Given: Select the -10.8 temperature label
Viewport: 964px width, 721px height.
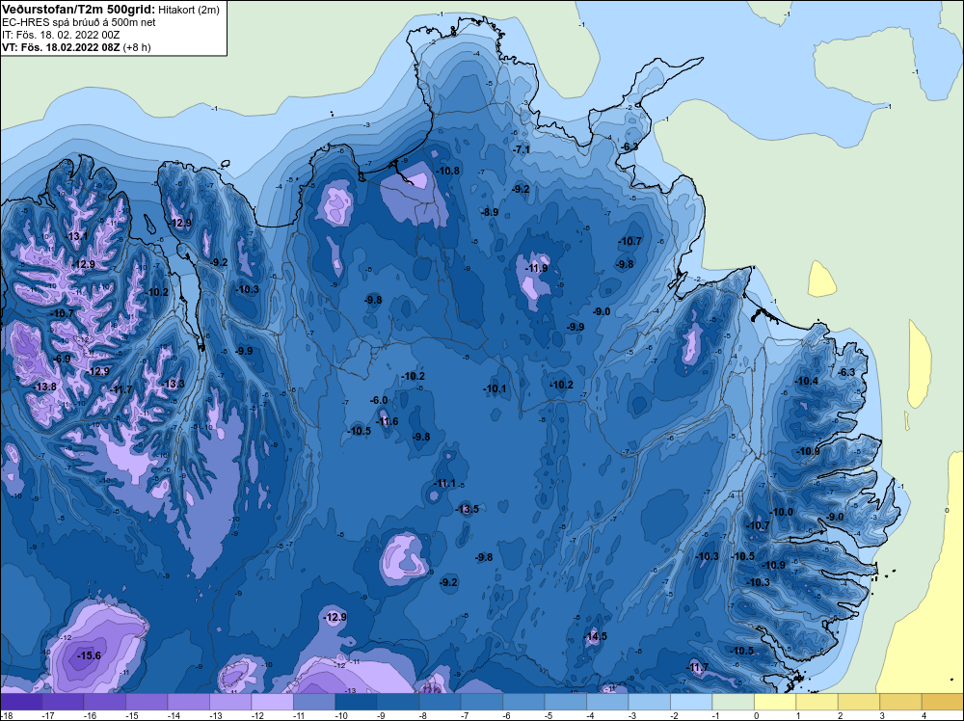Looking at the screenshot, I should 447,171.
